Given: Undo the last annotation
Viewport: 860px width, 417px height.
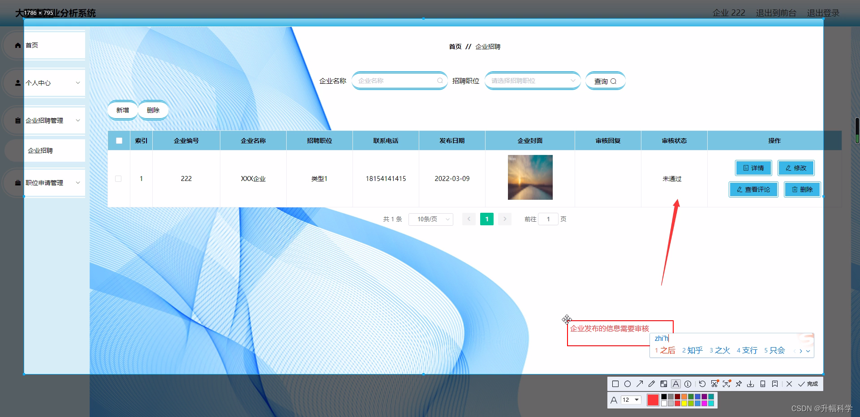Looking at the screenshot, I should [702, 384].
